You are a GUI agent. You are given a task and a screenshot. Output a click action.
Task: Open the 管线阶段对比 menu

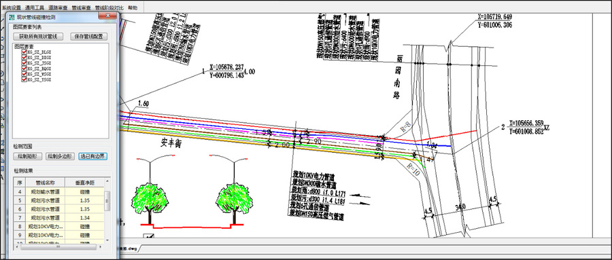109,7
